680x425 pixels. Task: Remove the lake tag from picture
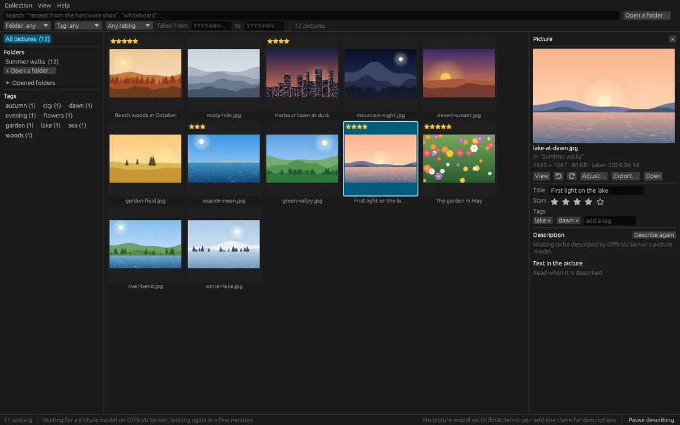pos(549,220)
